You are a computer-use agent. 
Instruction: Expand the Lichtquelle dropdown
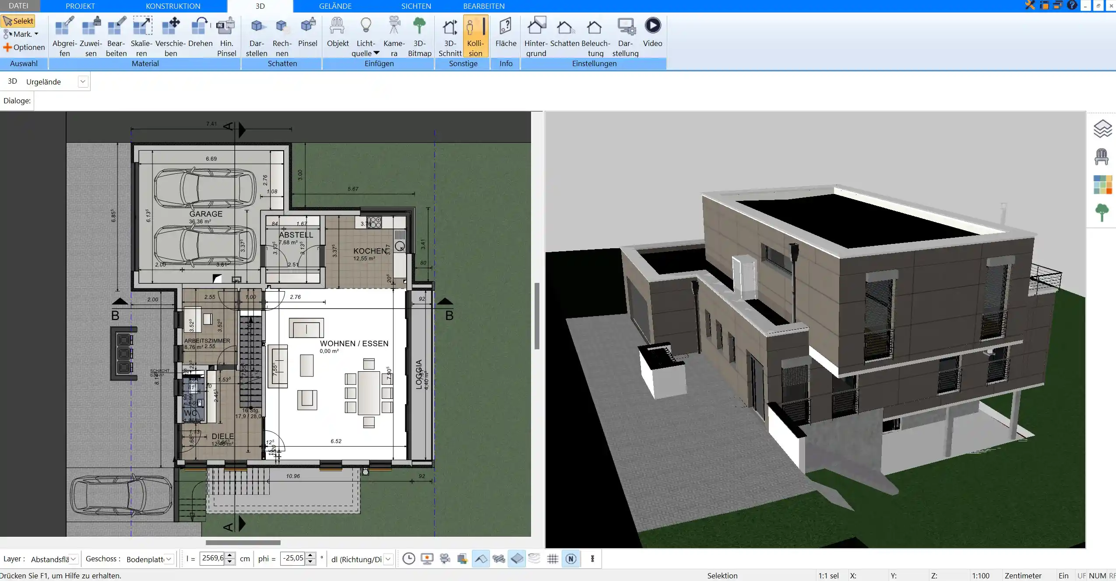click(377, 53)
